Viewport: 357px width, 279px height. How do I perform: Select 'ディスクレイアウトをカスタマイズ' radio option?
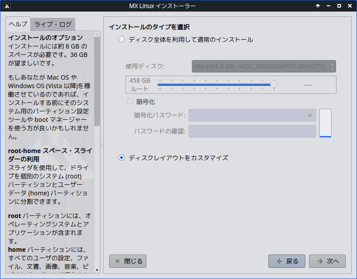(122, 158)
